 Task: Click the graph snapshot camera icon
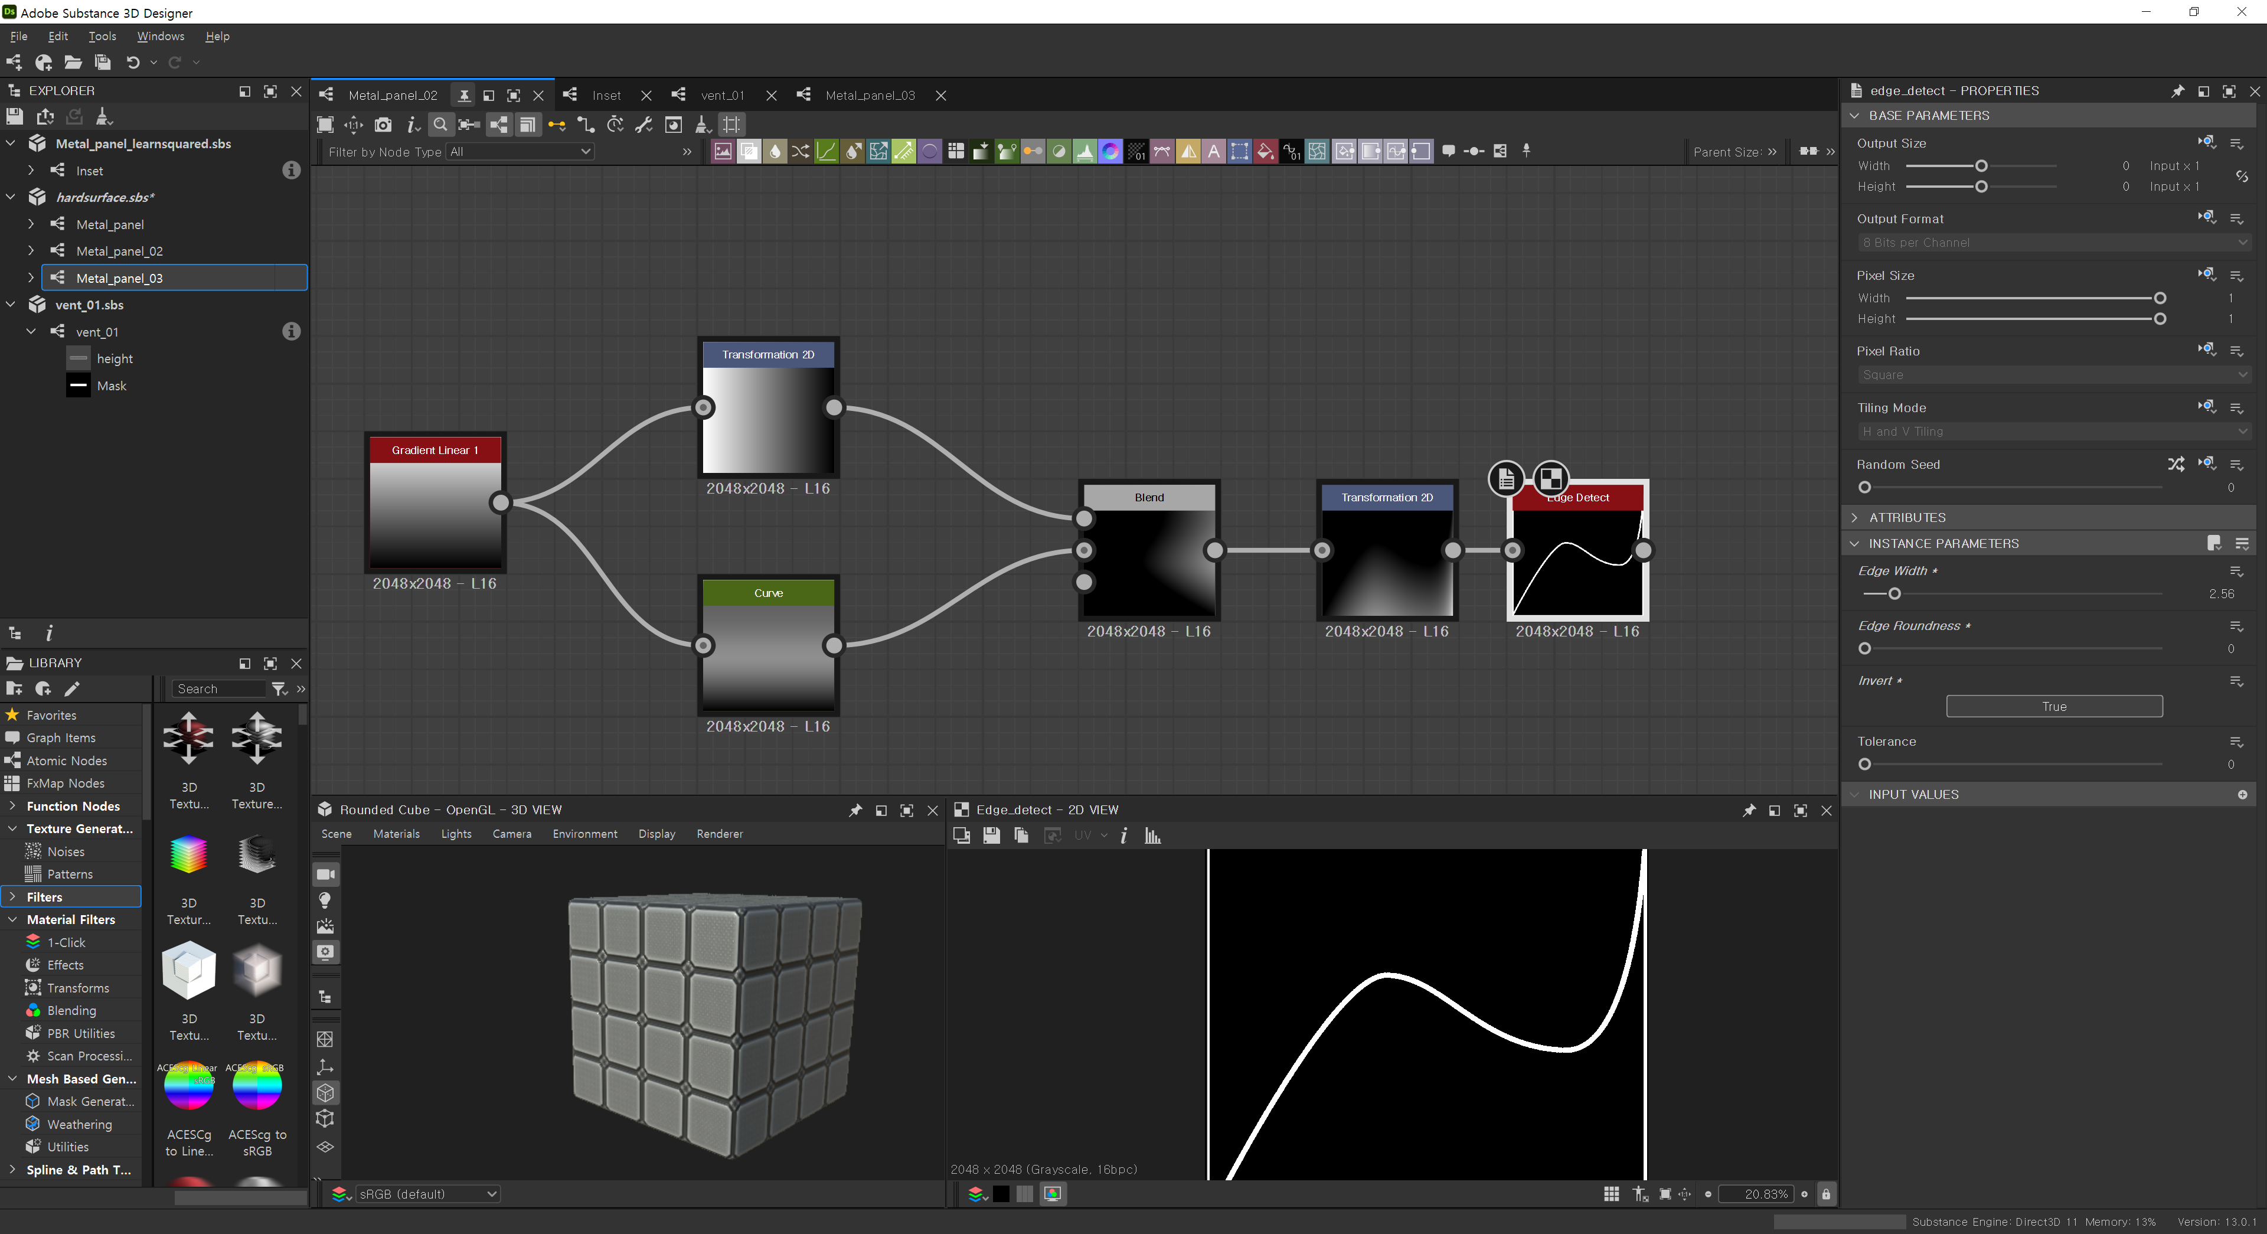[383, 125]
